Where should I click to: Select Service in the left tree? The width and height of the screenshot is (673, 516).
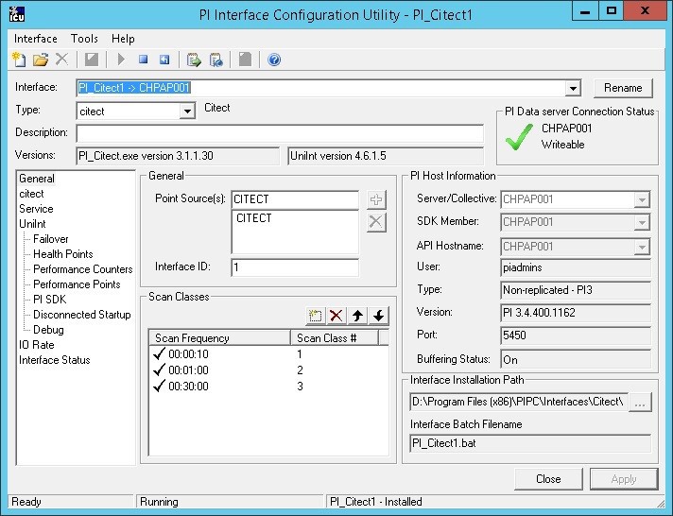click(36, 209)
